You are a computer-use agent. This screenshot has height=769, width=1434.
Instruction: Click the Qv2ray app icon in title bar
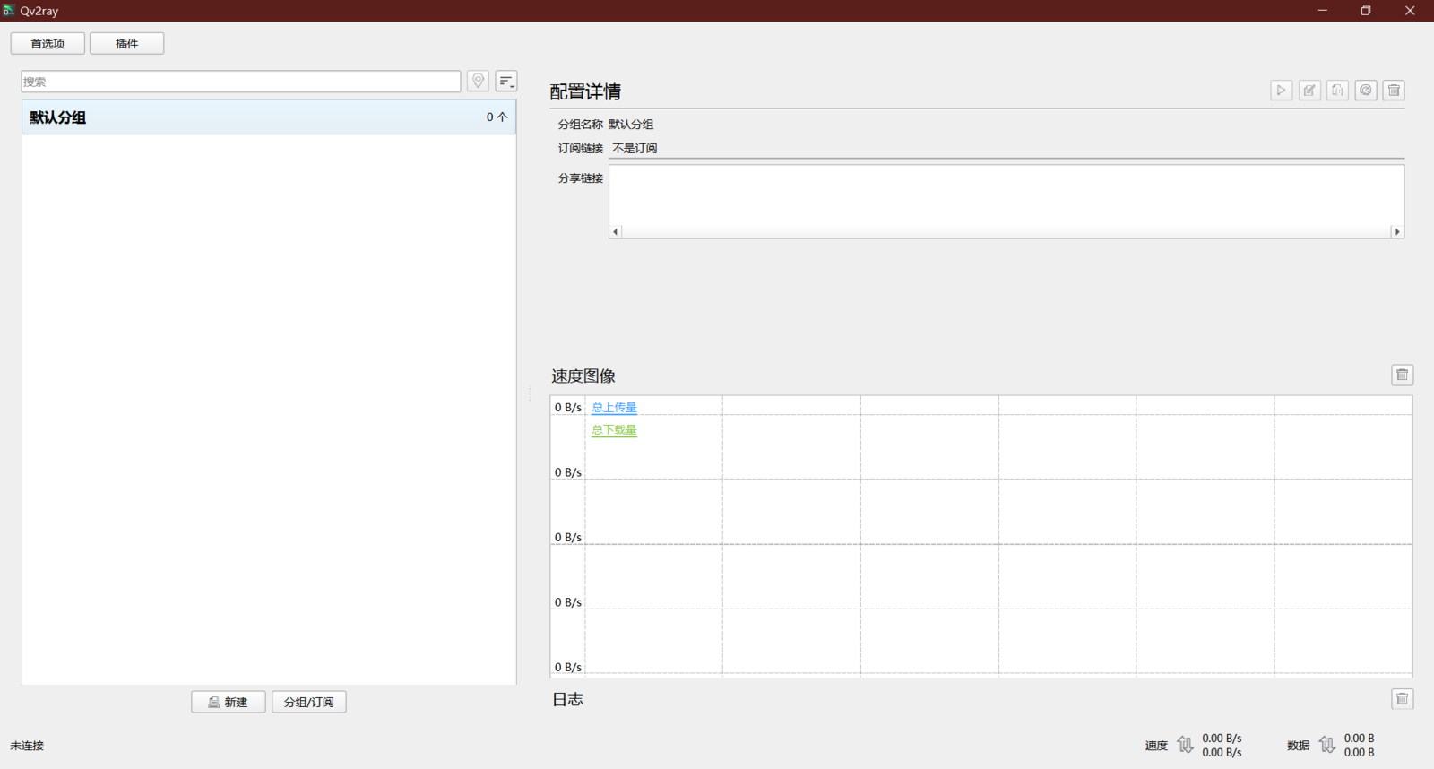(x=9, y=11)
